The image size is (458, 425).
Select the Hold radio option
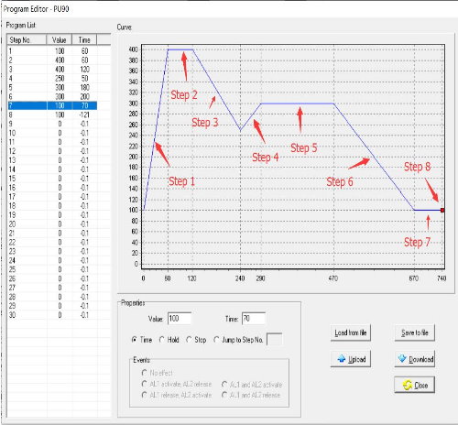162,340
